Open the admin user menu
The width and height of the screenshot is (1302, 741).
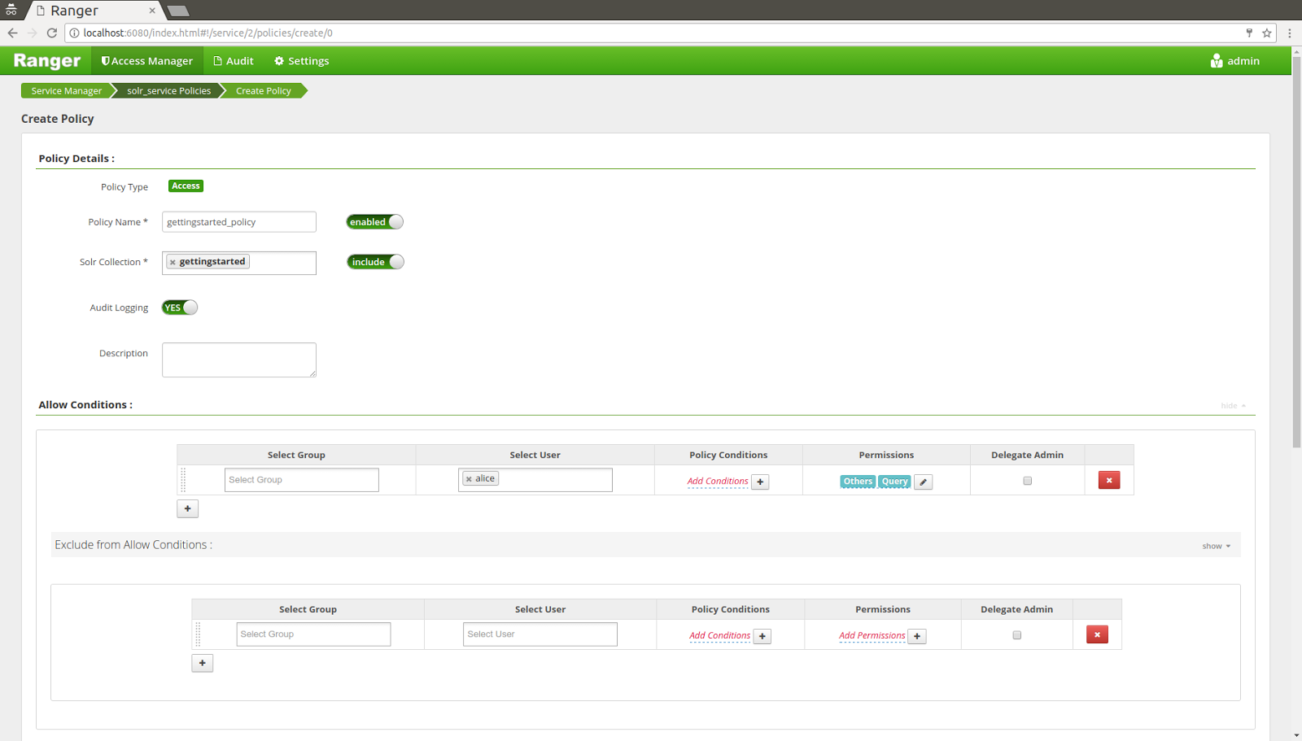point(1234,60)
